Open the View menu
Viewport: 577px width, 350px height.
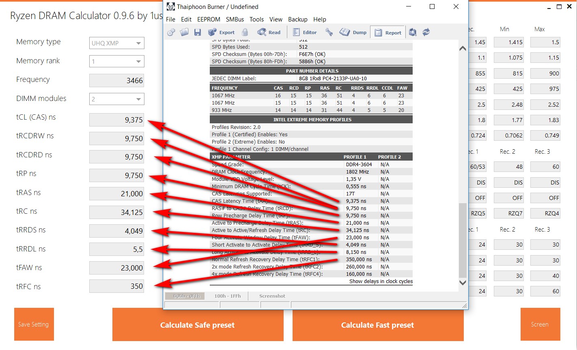pyautogui.click(x=276, y=19)
